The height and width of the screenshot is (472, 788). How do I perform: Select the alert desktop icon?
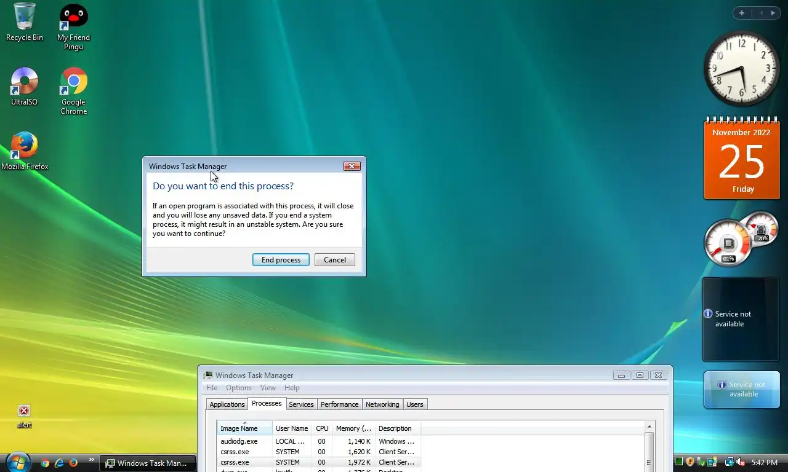[24, 416]
